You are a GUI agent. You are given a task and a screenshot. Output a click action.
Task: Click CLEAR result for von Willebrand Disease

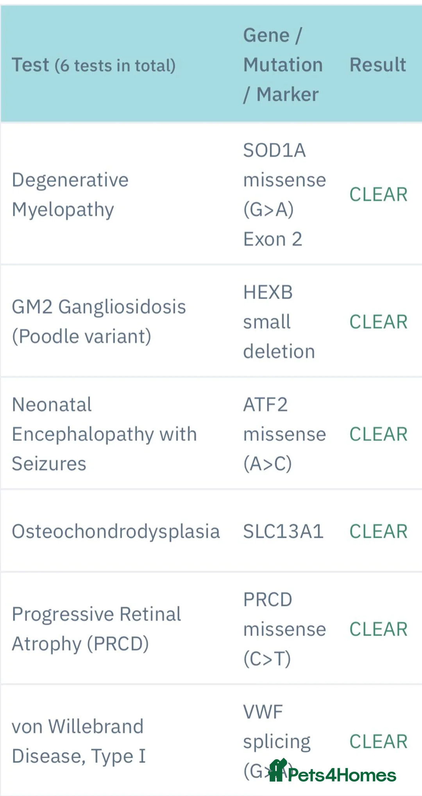pos(378,741)
